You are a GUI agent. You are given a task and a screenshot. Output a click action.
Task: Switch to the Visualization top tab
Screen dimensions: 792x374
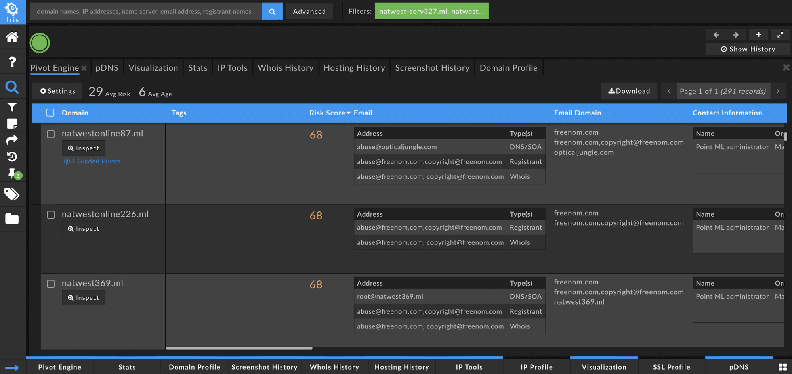(153, 68)
